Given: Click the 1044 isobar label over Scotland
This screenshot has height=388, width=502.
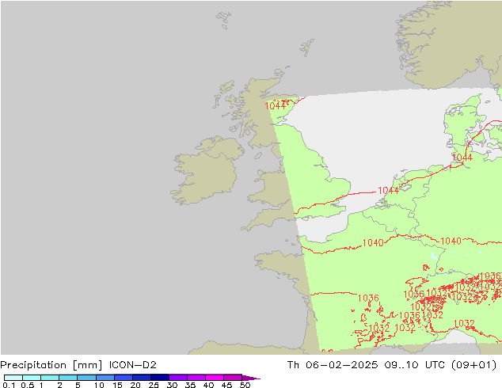Looking at the screenshot, I should click(276, 105).
